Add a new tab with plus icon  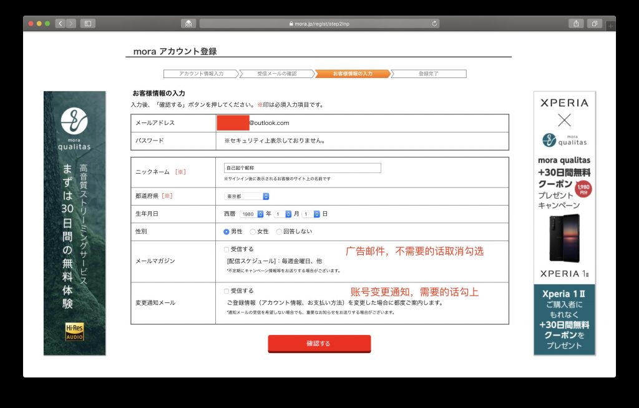tap(610, 26)
